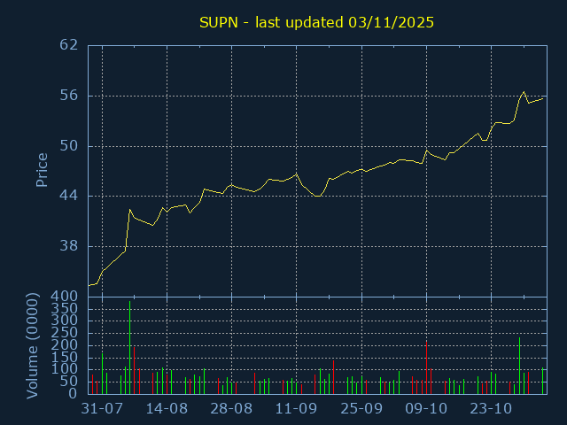Click the tall green volume bar in late October
The image size is (567, 425).
(x=519, y=365)
